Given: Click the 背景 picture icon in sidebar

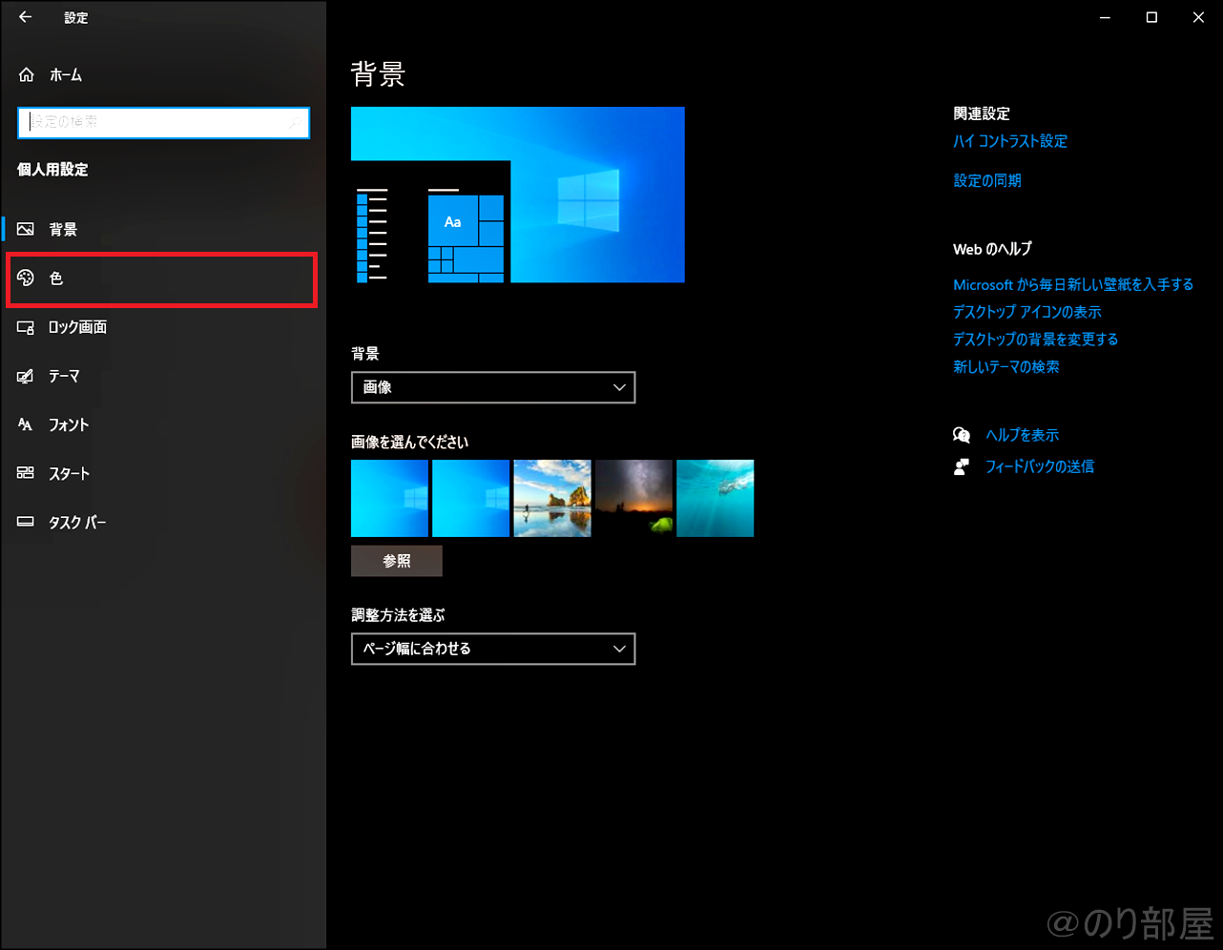Looking at the screenshot, I should [26, 229].
